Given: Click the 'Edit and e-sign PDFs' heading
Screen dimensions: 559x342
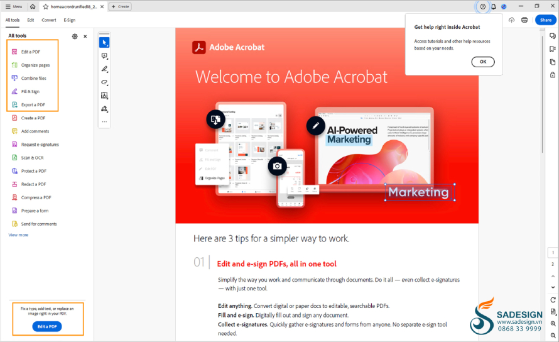Looking at the screenshot, I should [276, 264].
